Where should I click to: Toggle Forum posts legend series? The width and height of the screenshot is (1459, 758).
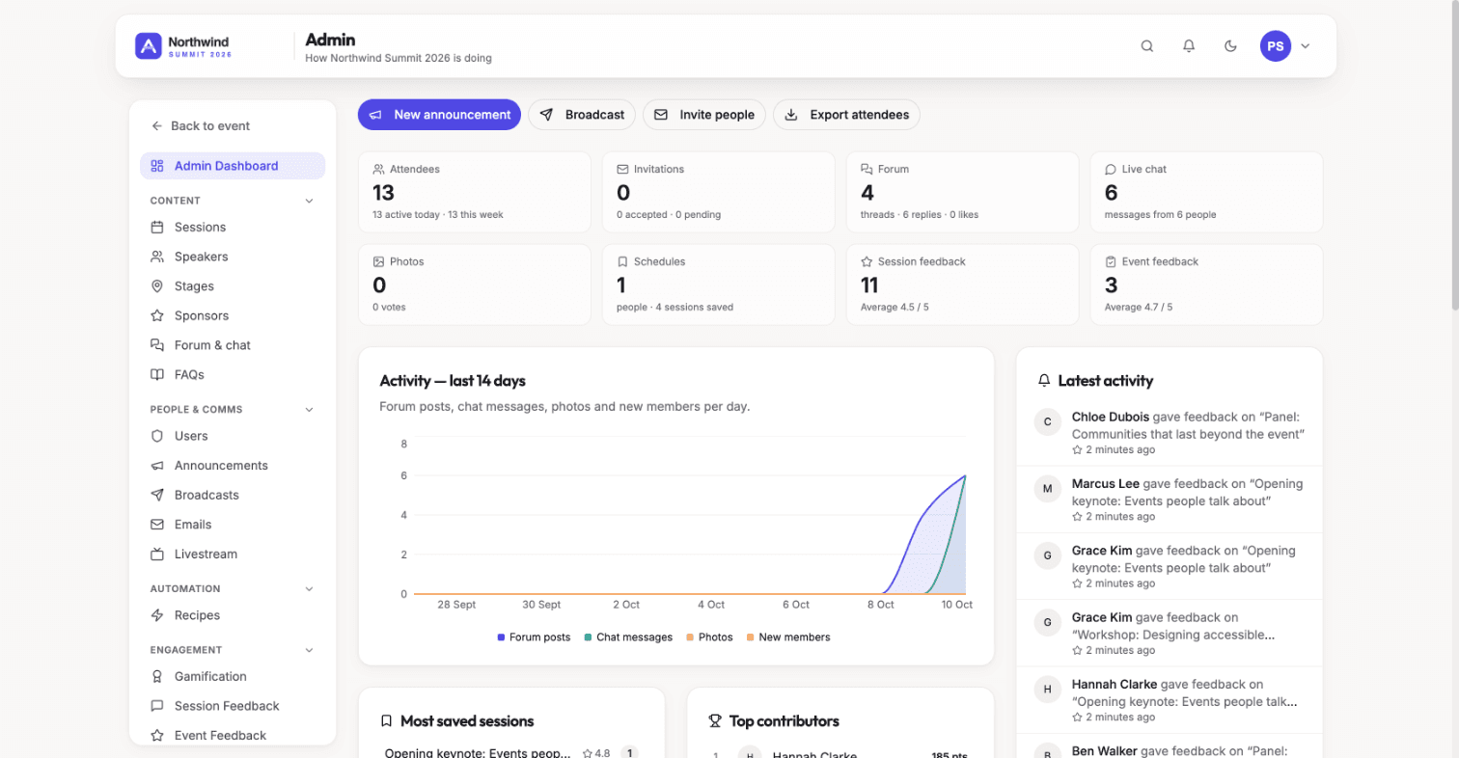tap(534, 637)
